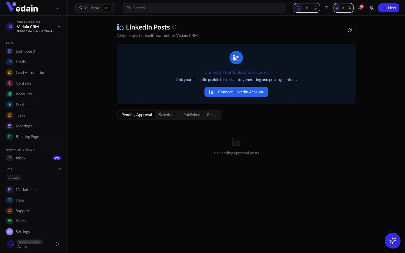This screenshot has width=405, height=253.
Task: Open notifications bell with 9+ badge
Action: click(361, 8)
